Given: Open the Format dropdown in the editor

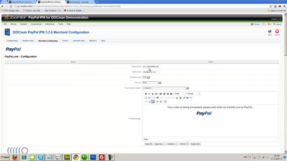Looking at the screenshot, I should [193, 94].
